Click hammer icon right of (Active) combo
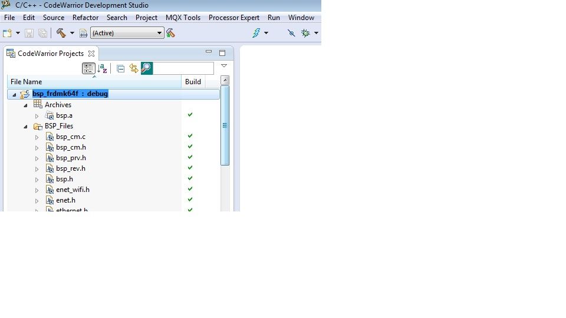The width and height of the screenshot is (566, 318). [170, 33]
